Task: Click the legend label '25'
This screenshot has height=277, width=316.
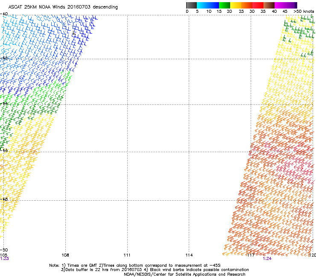Action: [x=241, y=12]
